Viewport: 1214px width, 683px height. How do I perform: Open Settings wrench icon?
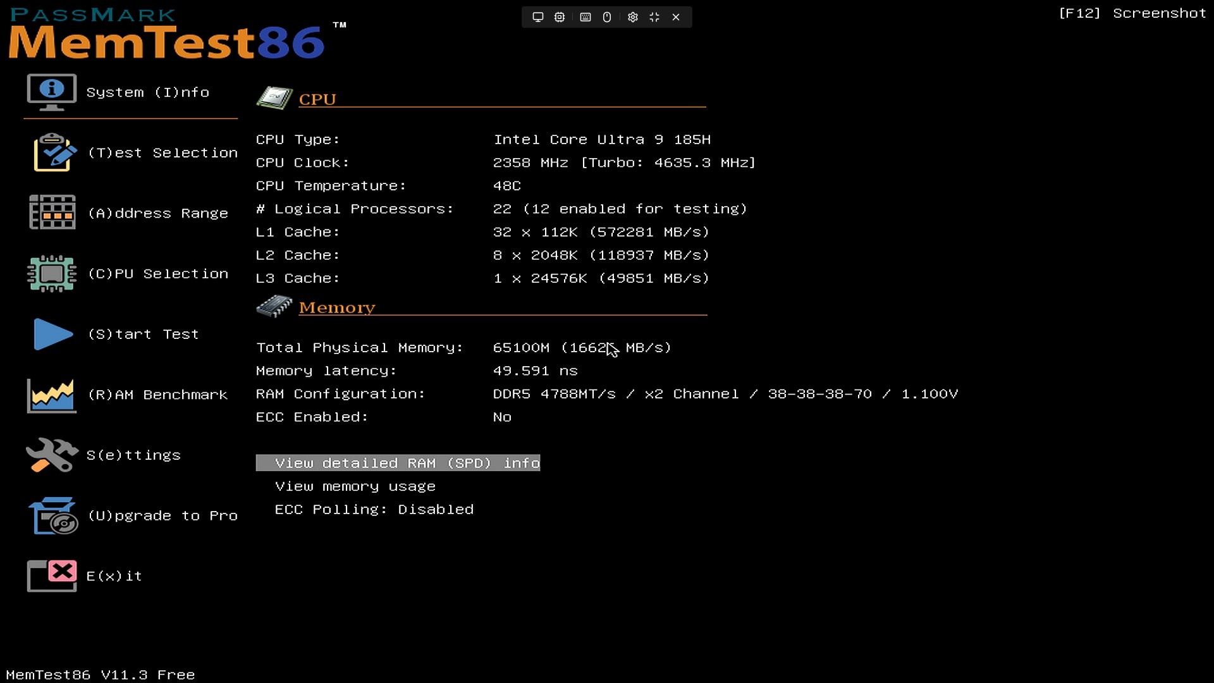(52, 455)
